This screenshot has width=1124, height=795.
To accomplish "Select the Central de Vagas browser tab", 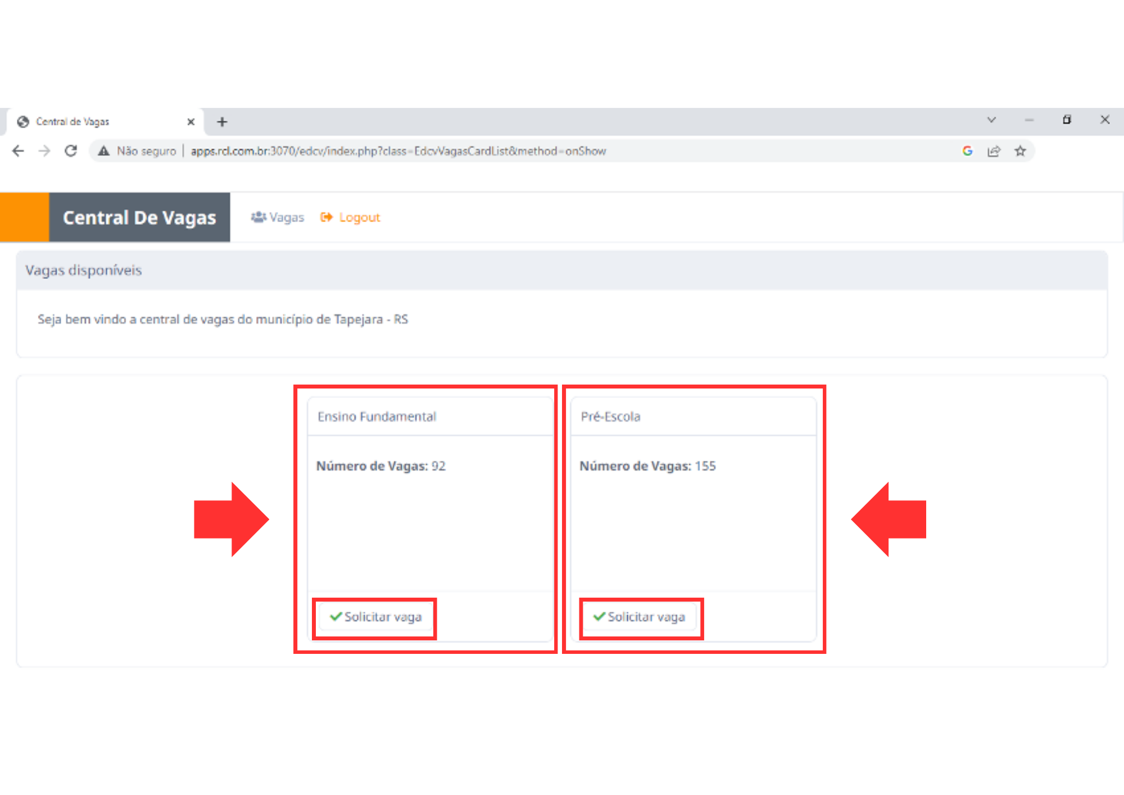I will click(104, 121).
